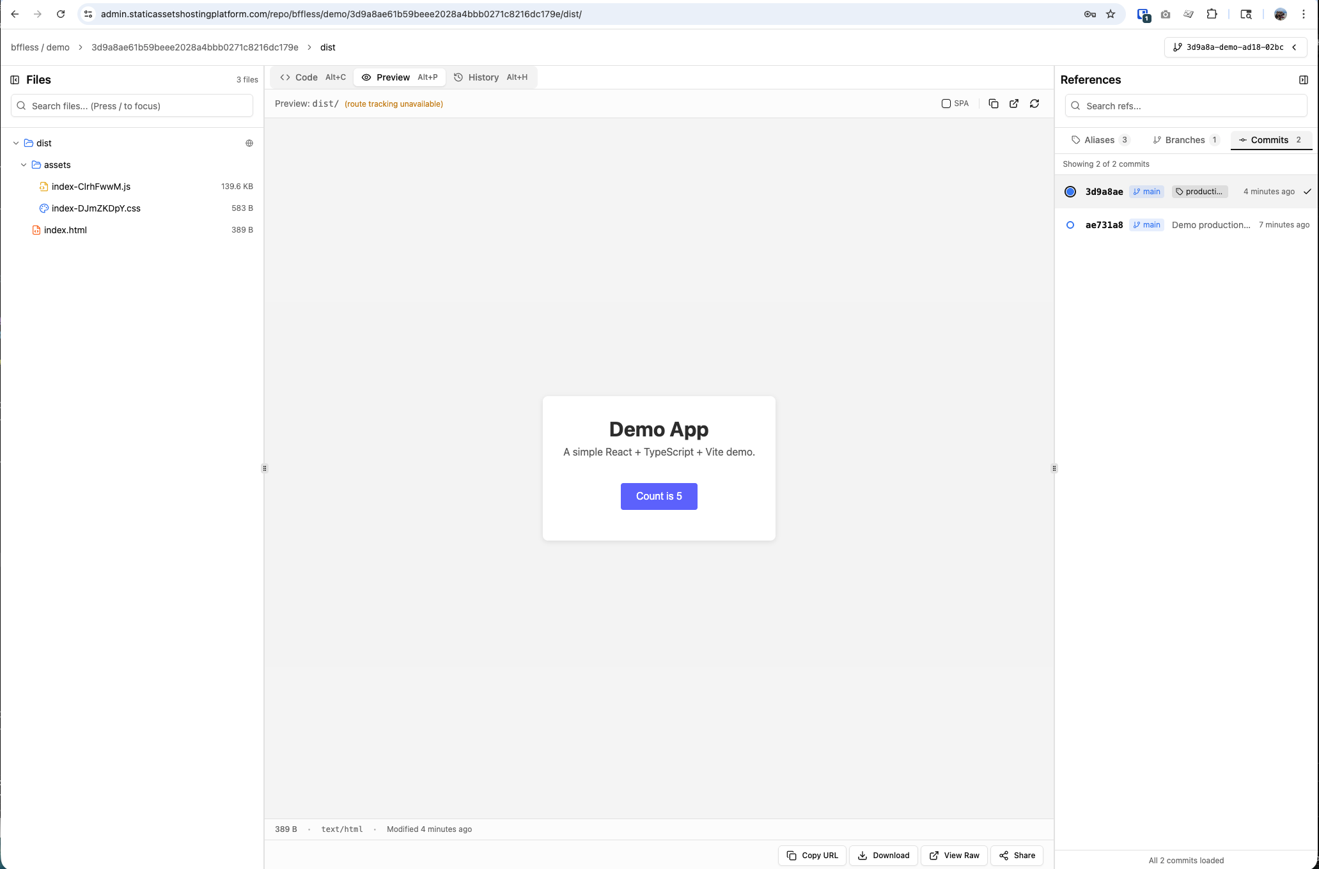Select commit ae731a8 radio indicator
Screen dimensions: 1319x869
click(1070, 225)
